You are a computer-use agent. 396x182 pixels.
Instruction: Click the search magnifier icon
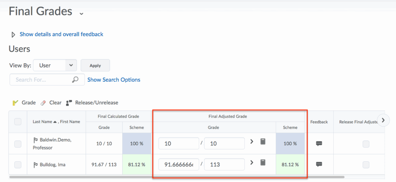(x=75, y=80)
